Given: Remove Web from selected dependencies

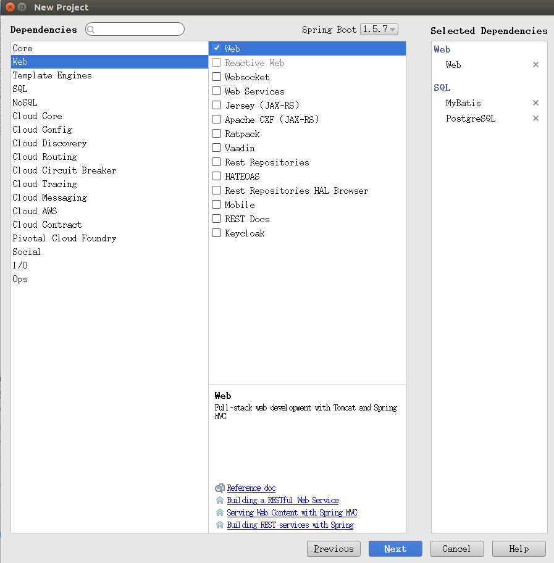Looking at the screenshot, I should 535,65.
